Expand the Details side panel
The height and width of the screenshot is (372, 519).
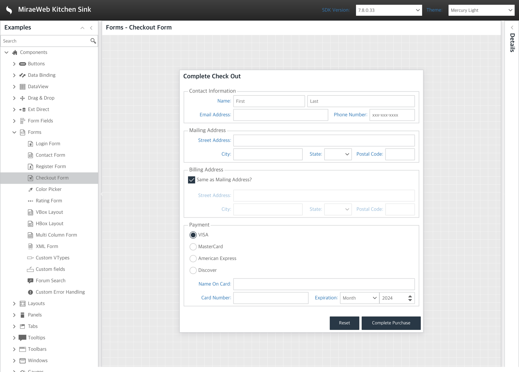(x=512, y=28)
